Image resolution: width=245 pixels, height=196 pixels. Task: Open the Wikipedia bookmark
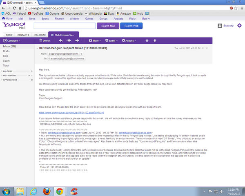(93, 13)
